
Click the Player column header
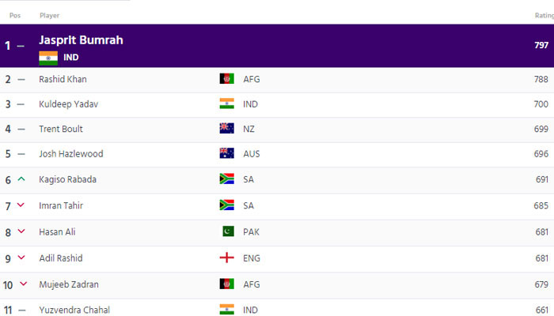pos(49,15)
